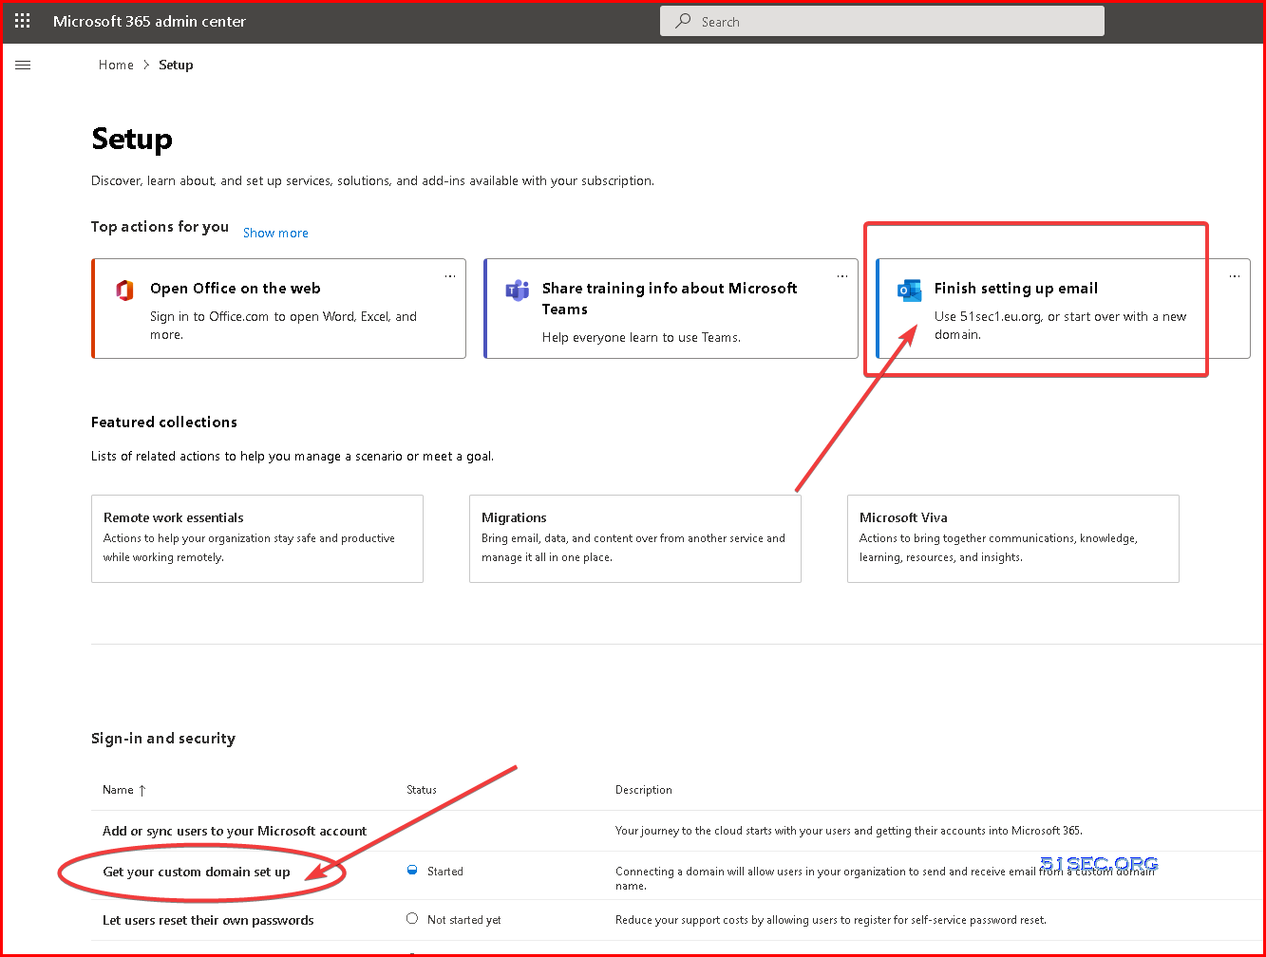Click the Setup page title
This screenshot has width=1266, height=957.
pyautogui.click(x=132, y=140)
